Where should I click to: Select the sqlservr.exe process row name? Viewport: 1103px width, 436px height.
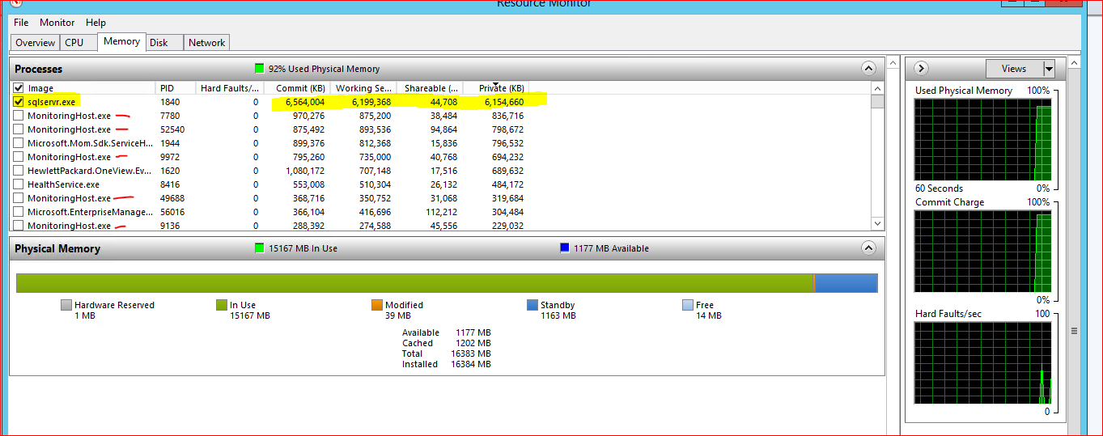point(51,102)
